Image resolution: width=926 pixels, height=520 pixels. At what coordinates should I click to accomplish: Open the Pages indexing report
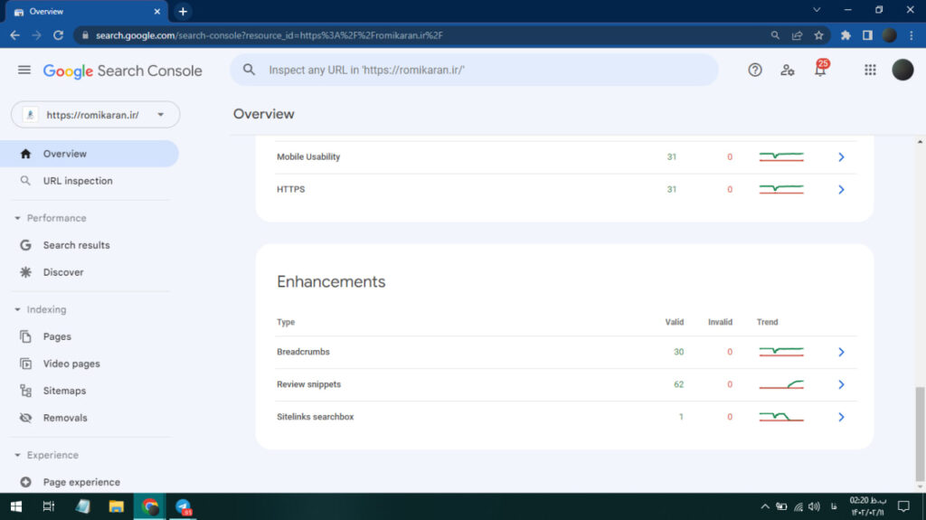pos(57,336)
